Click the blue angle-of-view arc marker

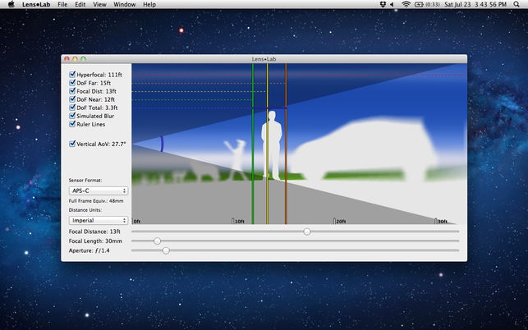click(162, 144)
